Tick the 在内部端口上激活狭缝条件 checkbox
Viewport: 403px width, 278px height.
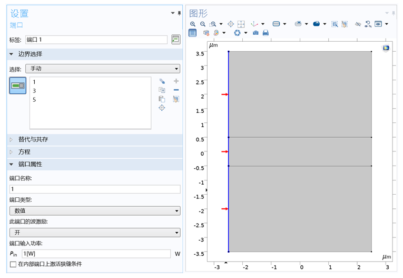click(13, 264)
